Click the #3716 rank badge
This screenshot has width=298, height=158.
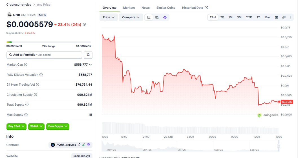[x=42, y=15]
